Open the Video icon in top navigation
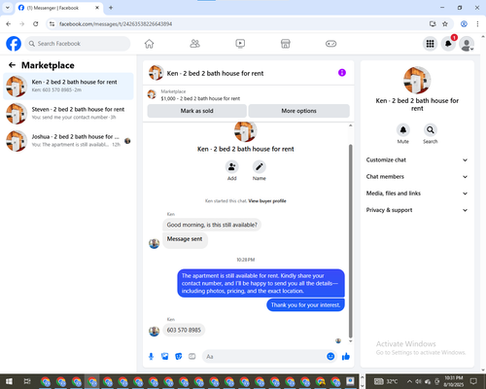 (x=240, y=44)
